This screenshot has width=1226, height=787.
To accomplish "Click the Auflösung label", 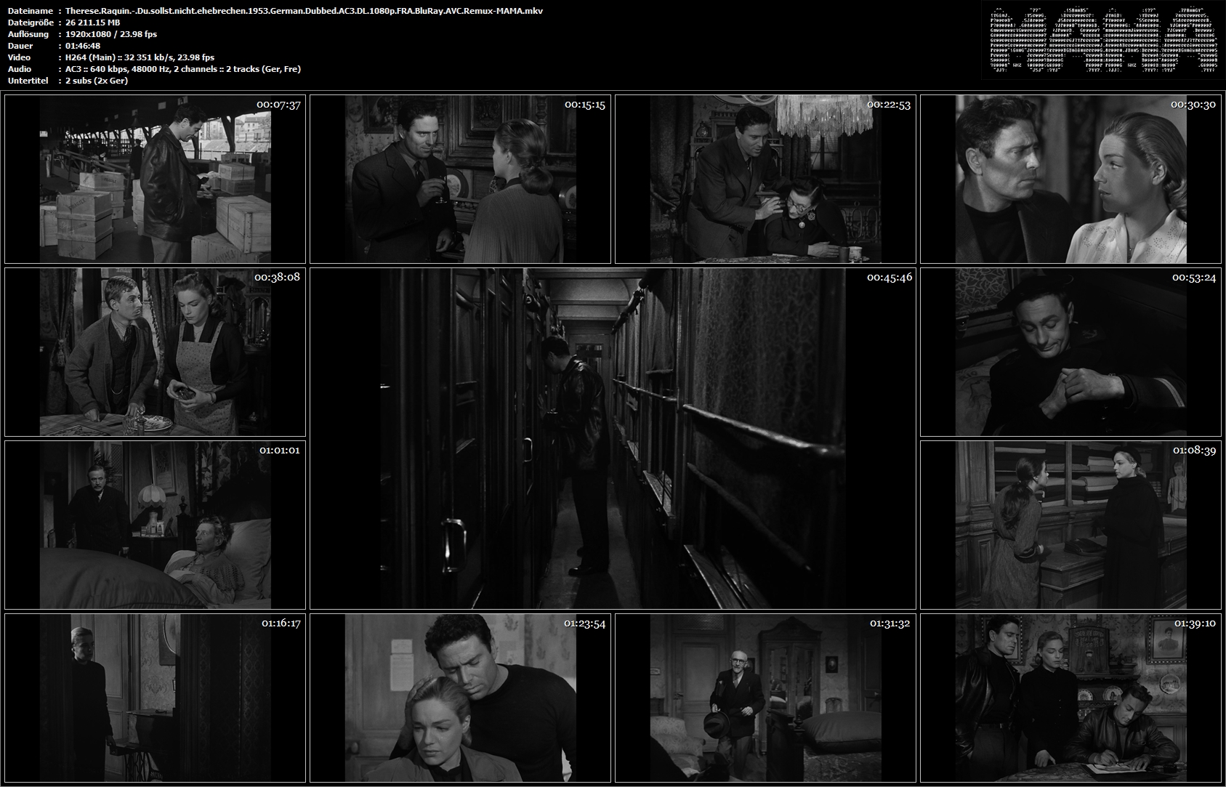I will tap(28, 34).
